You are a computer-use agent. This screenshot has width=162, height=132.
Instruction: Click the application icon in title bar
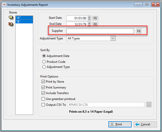pos(4,5)
